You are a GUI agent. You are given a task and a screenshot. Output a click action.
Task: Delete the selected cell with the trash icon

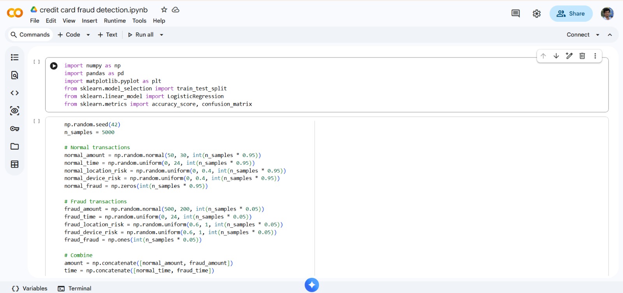tap(582, 56)
